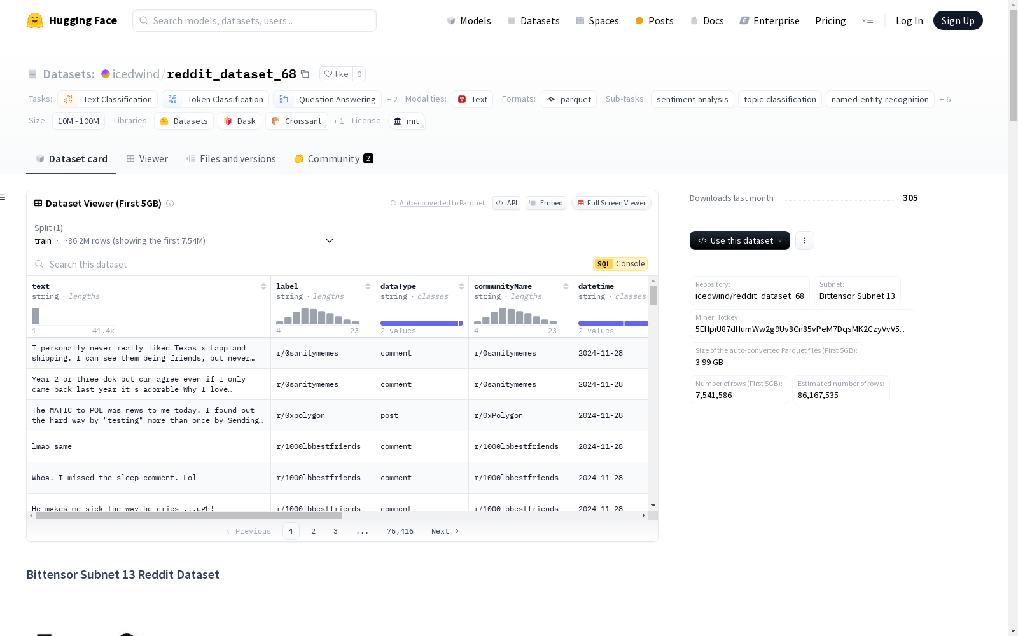Open the left sidebar table-of-contents icon
The width and height of the screenshot is (1018, 636).
coord(3,197)
